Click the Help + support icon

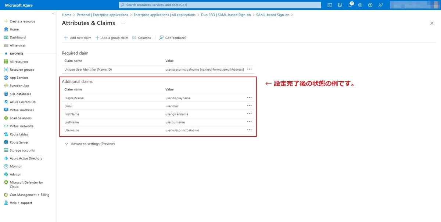point(6,203)
